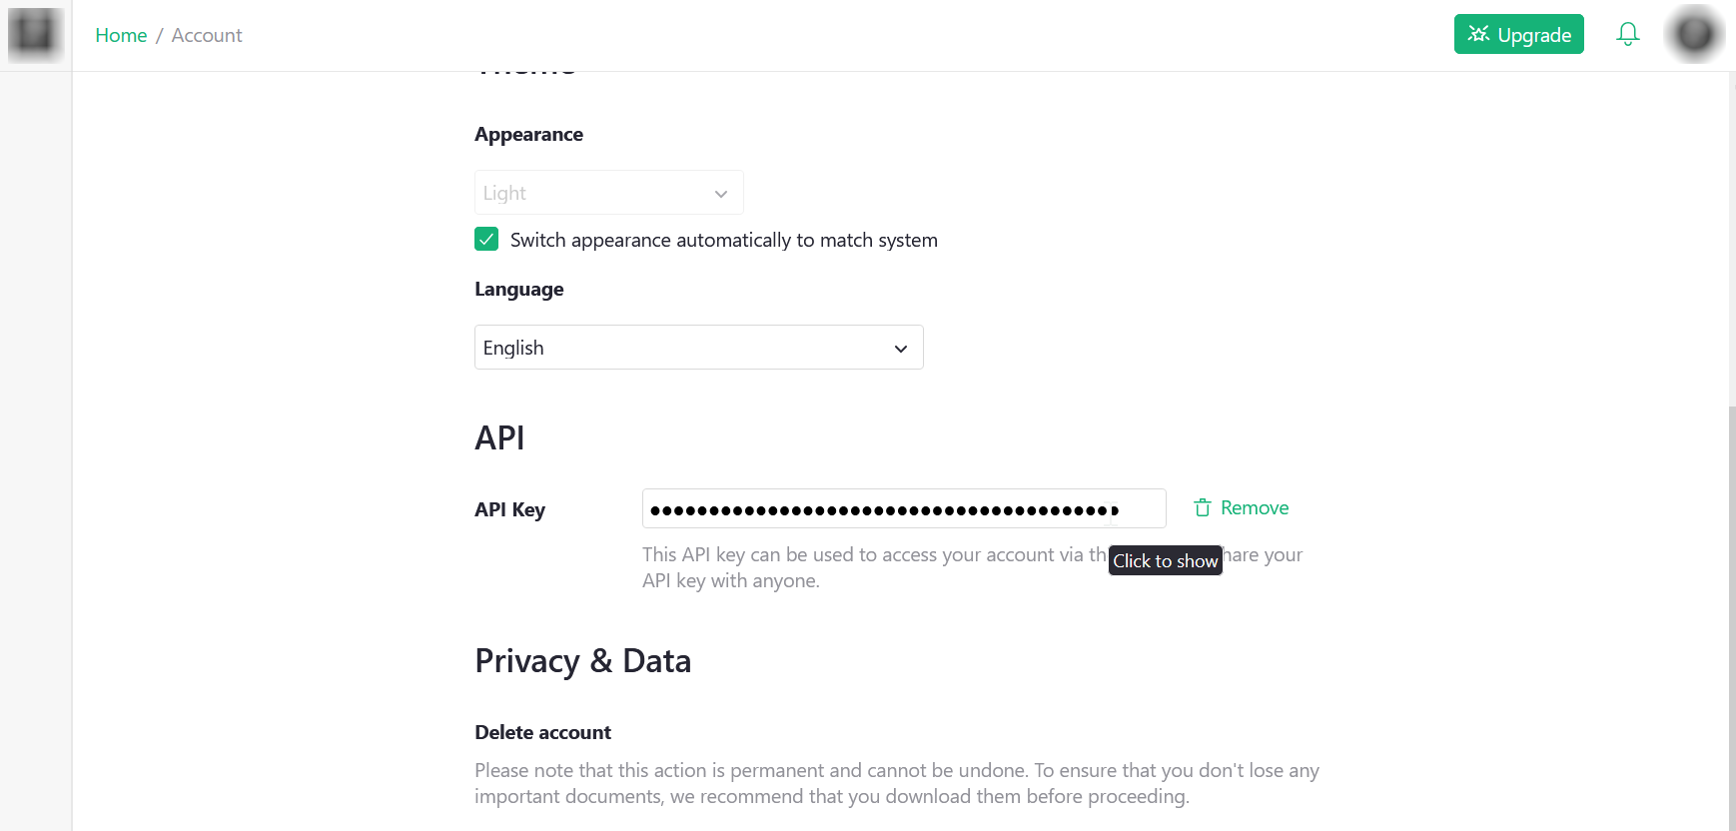
Task: Click the Upgrade button
Action: (1518, 34)
